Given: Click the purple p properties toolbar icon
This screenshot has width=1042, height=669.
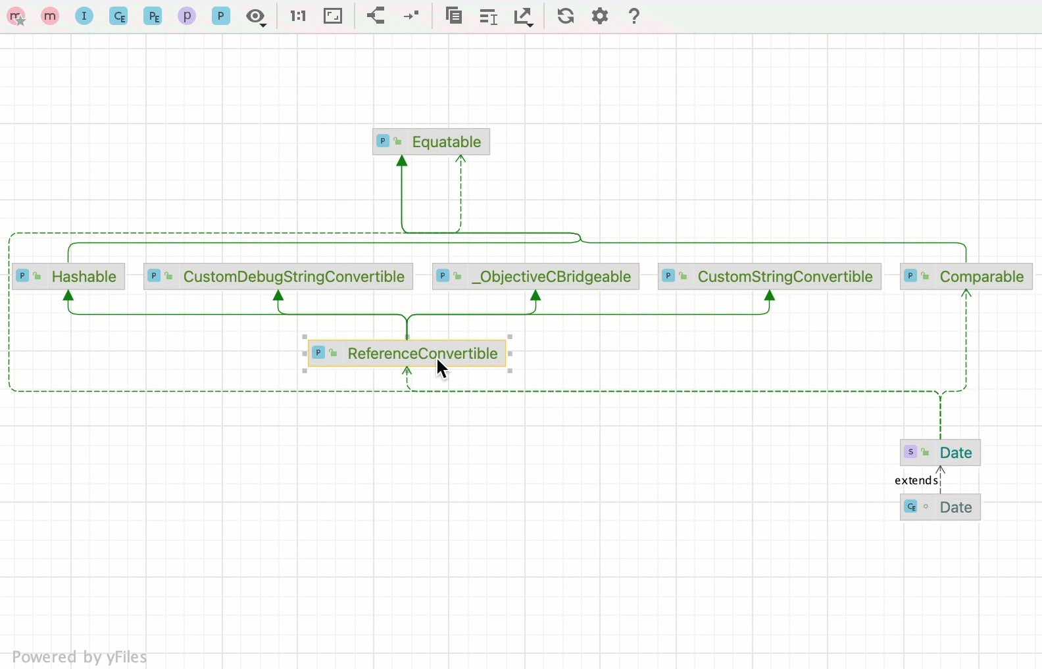Looking at the screenshot, I should tap(187, 16).
